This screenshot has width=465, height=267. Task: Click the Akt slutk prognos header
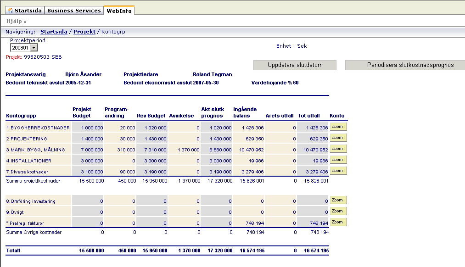coord(213,112)
